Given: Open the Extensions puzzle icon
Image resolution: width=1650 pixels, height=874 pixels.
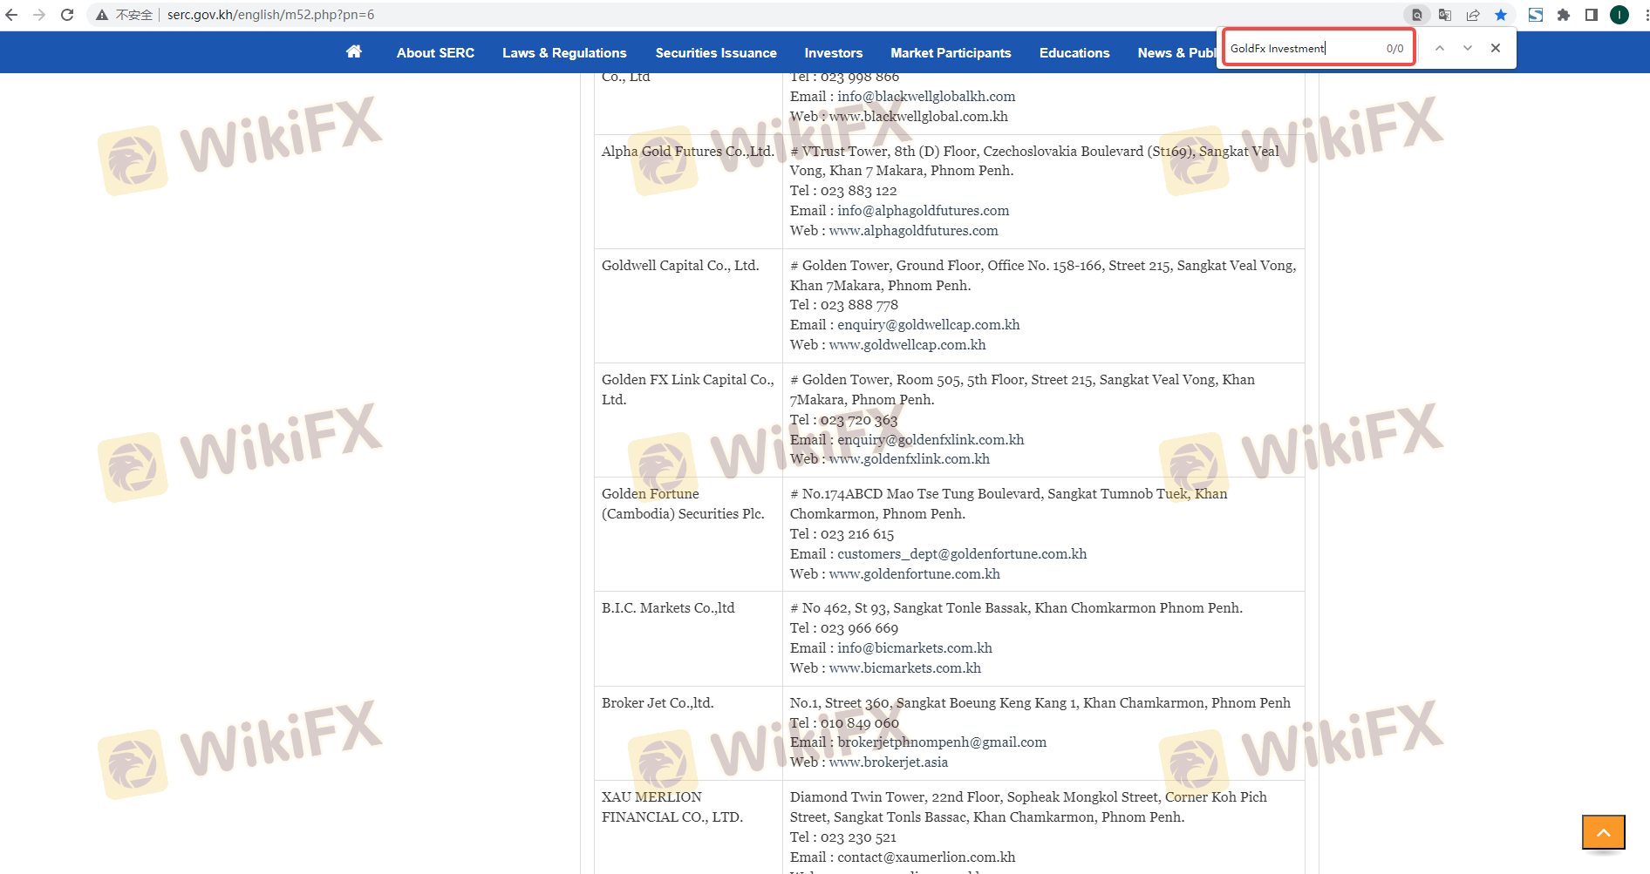Looking at the screenshot, I should click(x=1564, y=15).
